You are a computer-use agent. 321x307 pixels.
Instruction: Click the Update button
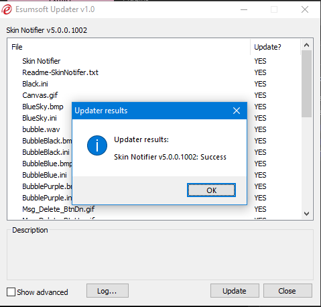(x=235, y=291)
